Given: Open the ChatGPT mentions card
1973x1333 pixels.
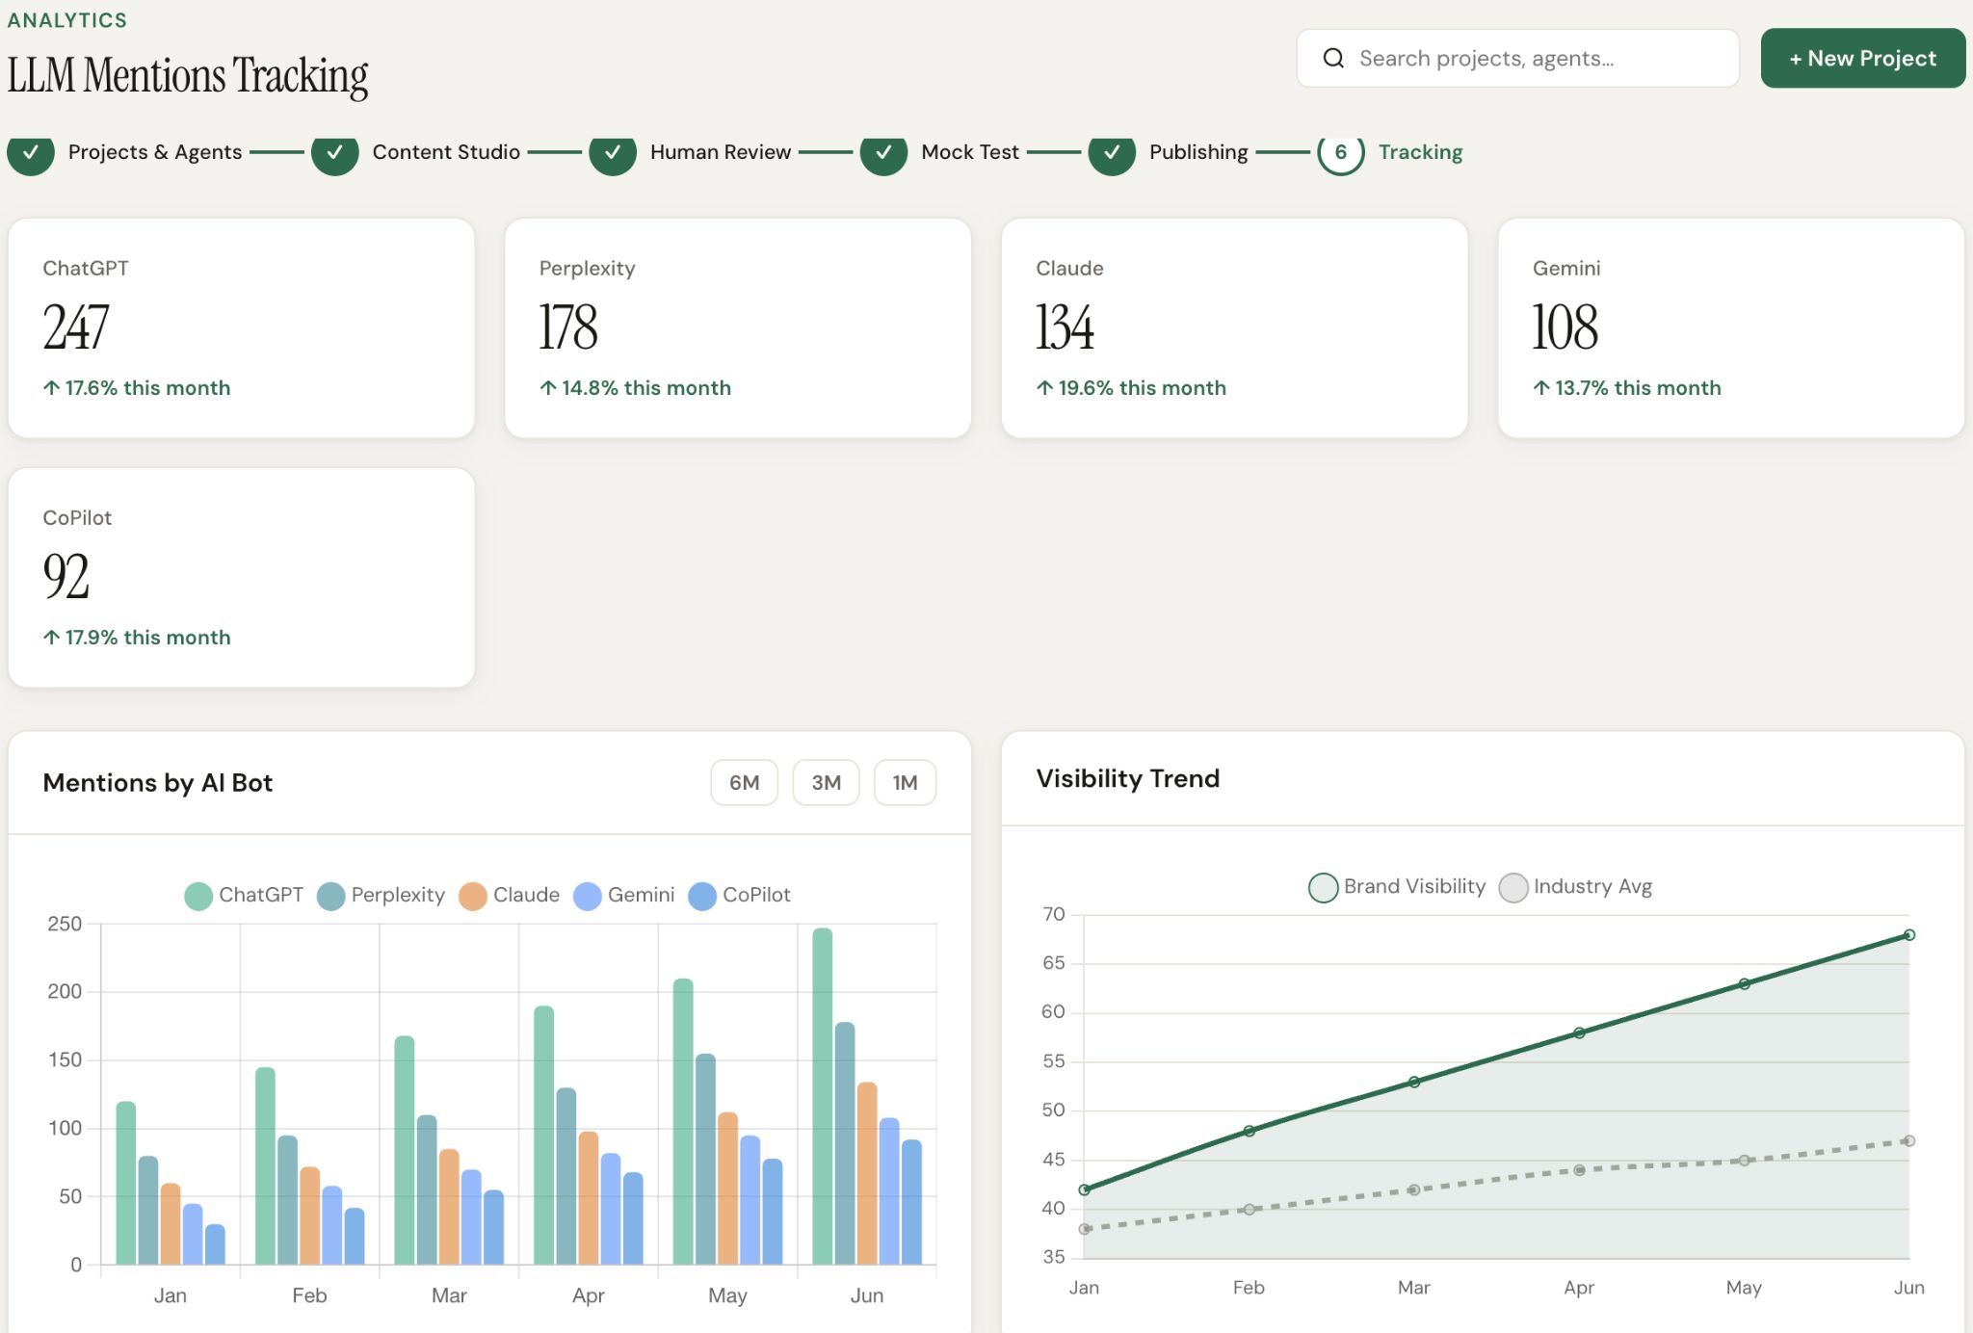Looking at the screenshot, I should [241, 328].
